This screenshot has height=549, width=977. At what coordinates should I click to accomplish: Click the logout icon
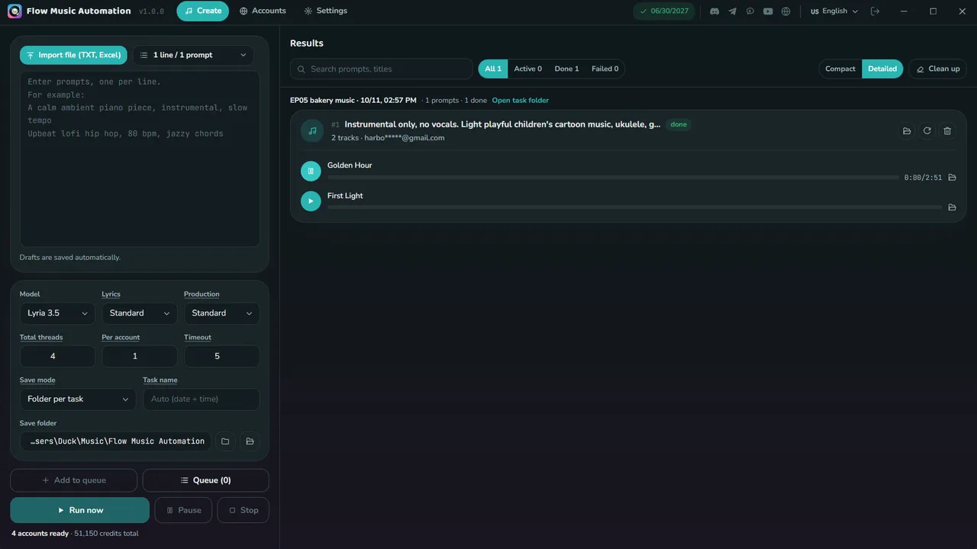click(875, 11)
